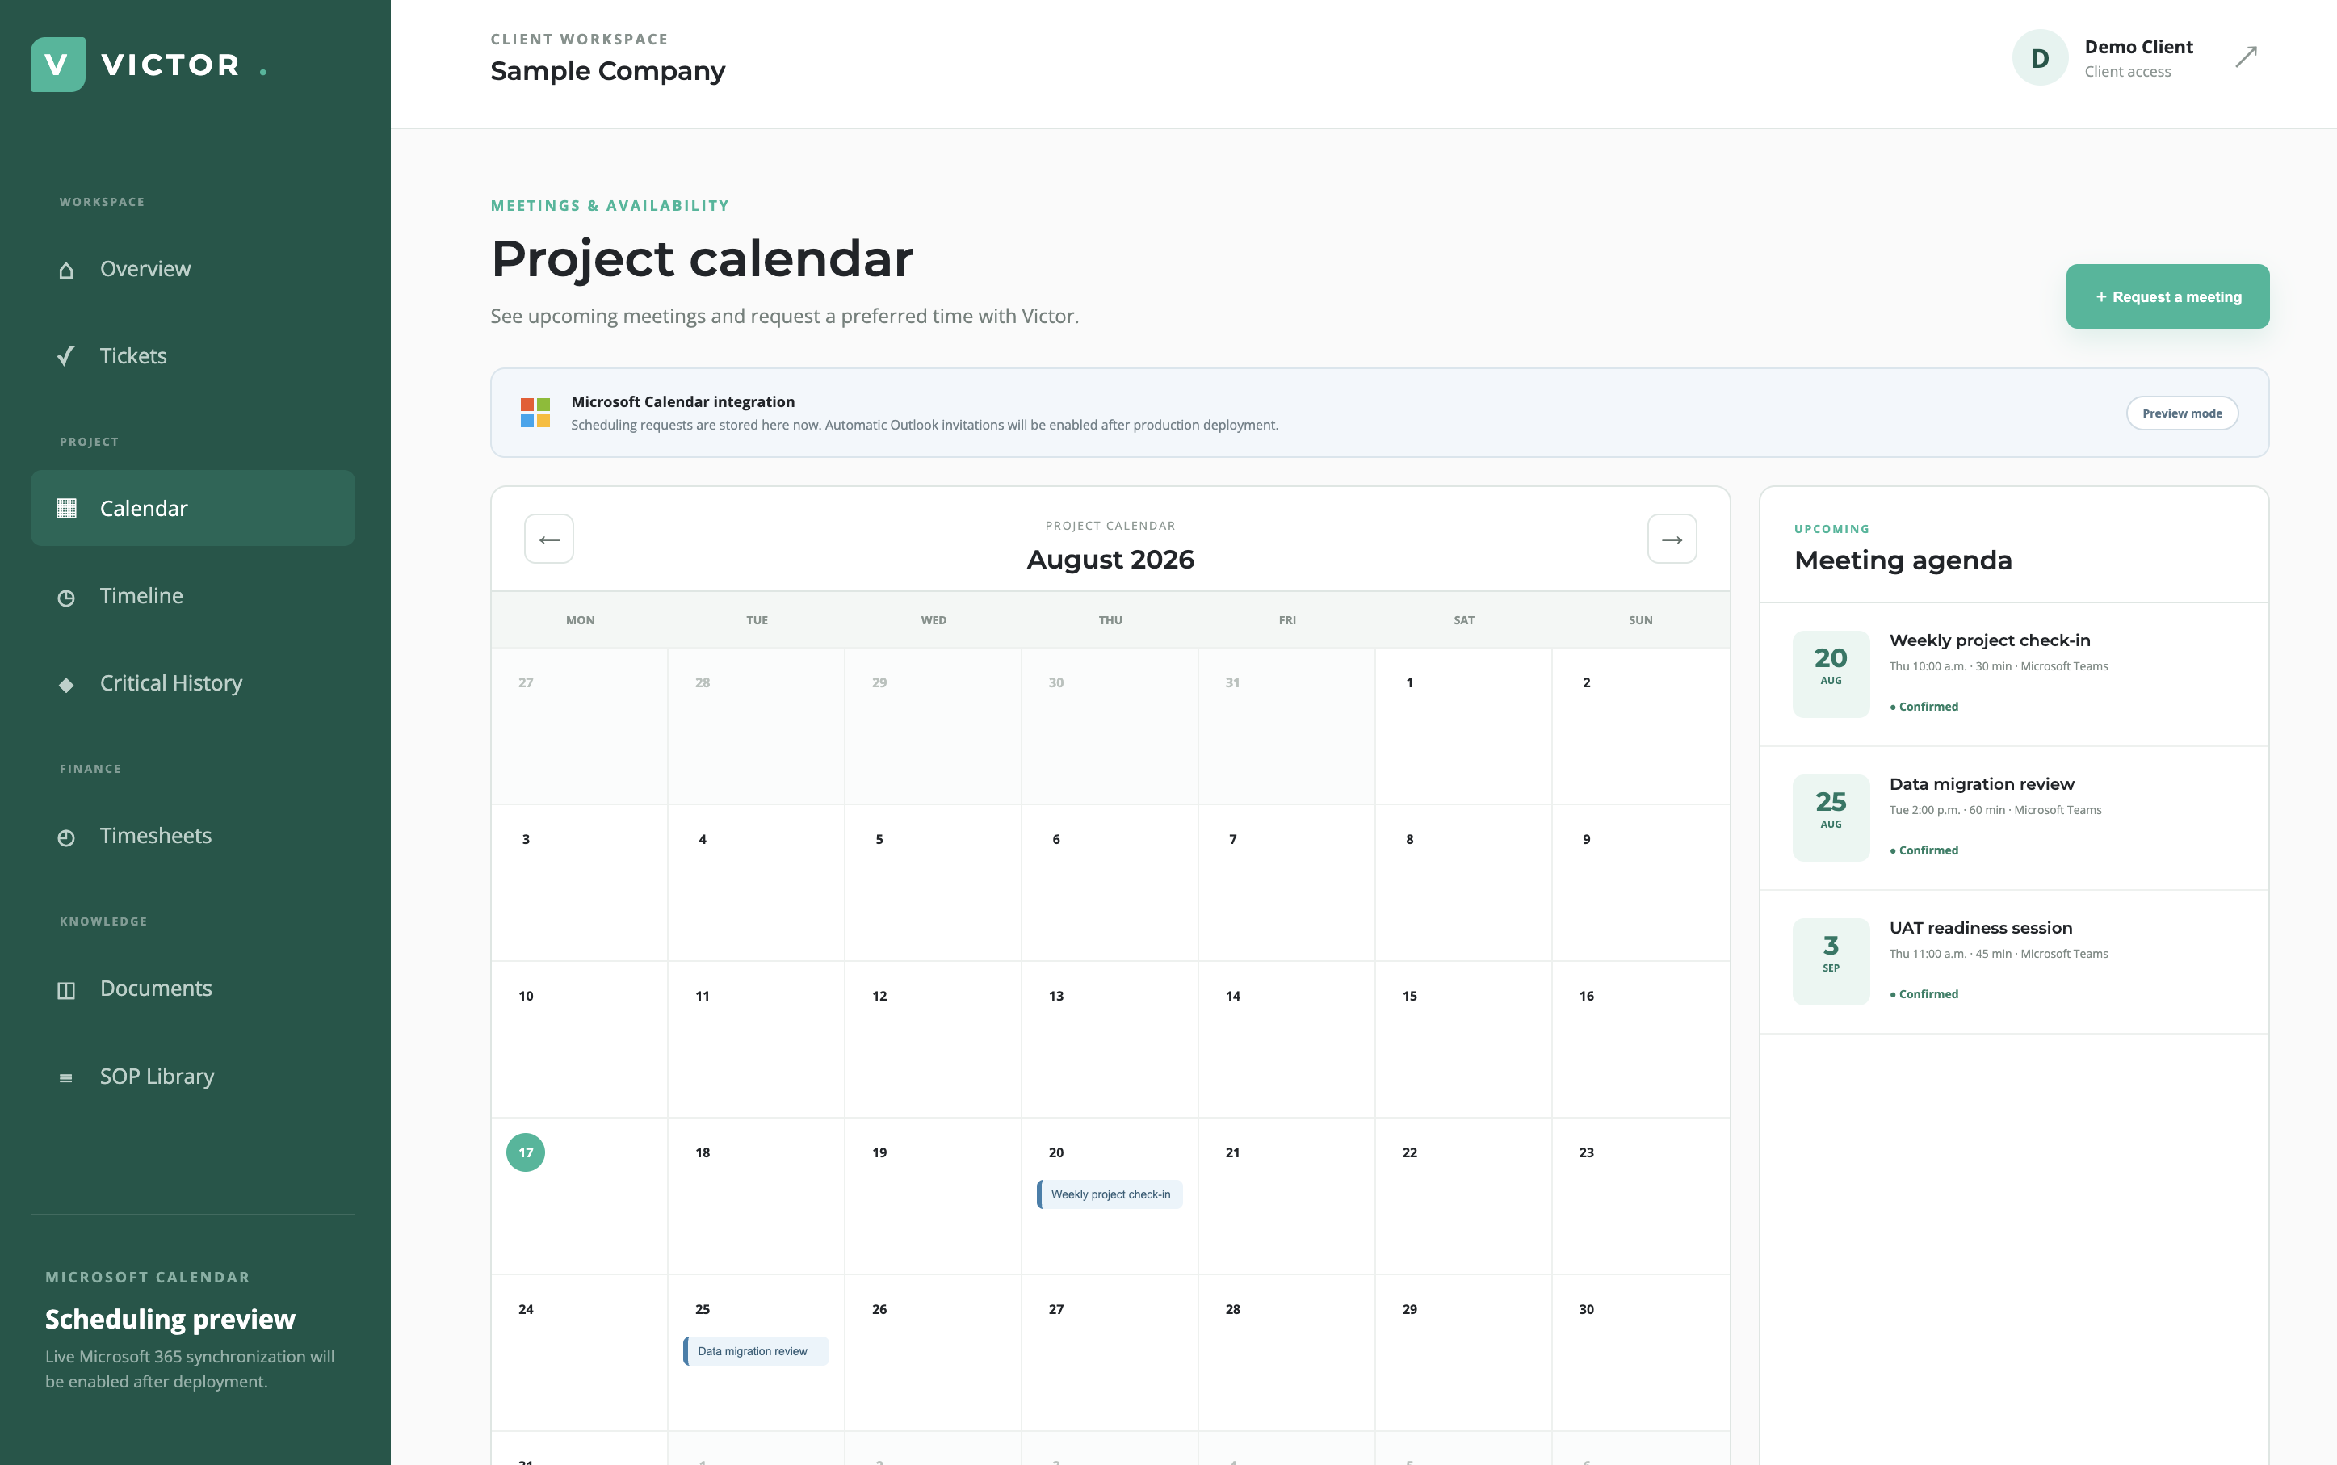Click the Microsoft four-color logo icon
The width and height of the screenshot is (2337, 1465).
tap(535, 413)
